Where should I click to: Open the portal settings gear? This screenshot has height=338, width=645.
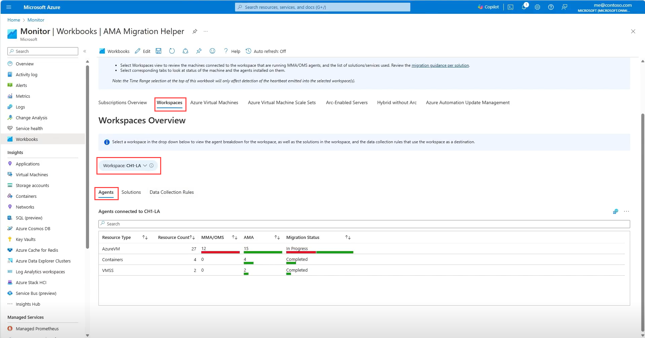537,7
